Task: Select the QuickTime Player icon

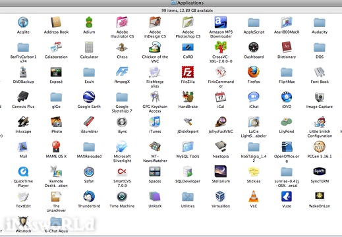Action: click(23, 171)
